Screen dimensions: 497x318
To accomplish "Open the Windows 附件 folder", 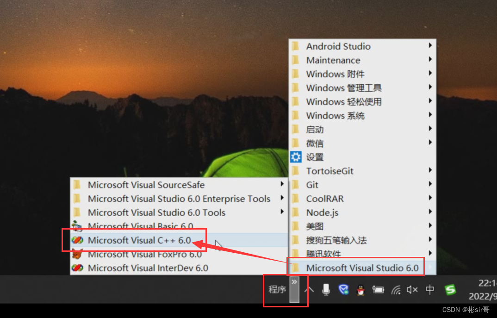I will (362, 74).
